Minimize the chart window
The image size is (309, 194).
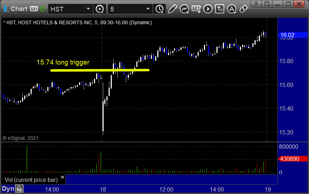[278, 4]
